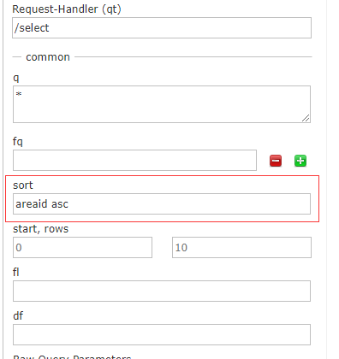Click the red minus icon beside fq
This screenshot has height=359, width=339.
pos(276,161)
